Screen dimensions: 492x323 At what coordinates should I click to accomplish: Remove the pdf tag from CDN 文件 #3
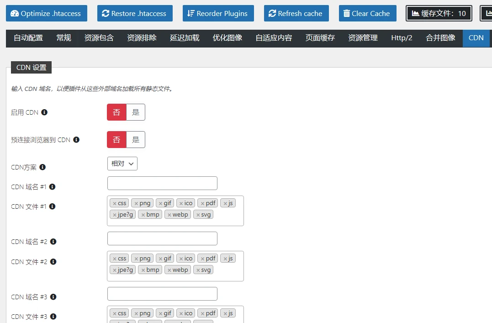click(202, 313)
